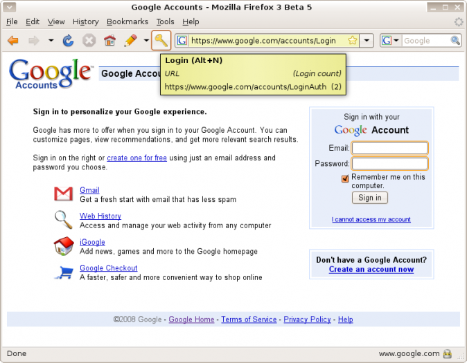The image size is (467, 363).
Task: Open the Google Checkout link
Action: coord(108,268)
